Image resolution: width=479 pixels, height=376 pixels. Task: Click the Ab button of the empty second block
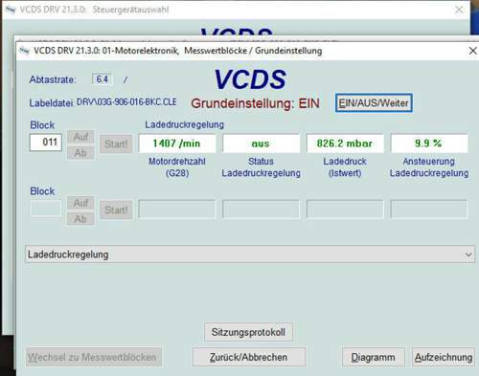(x=80, y=219)
